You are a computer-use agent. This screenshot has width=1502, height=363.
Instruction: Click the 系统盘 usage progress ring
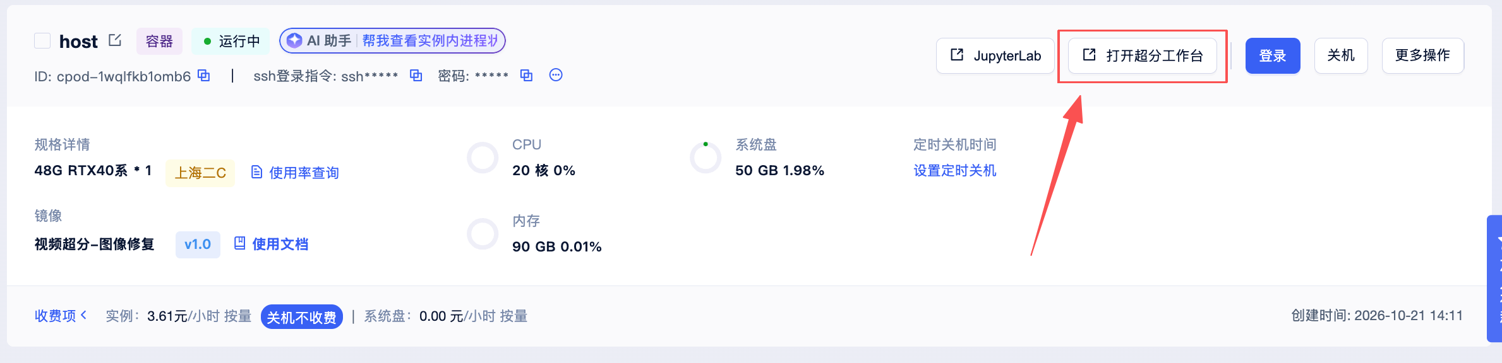pyautogui.click(x=706, y=158)
